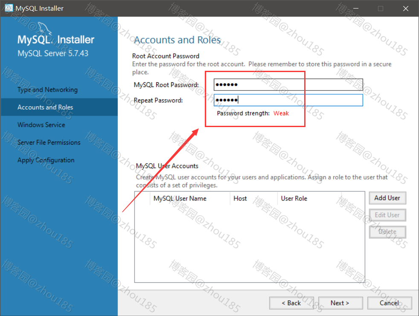Select the Accounts and Roles step

tap(59, 107)
